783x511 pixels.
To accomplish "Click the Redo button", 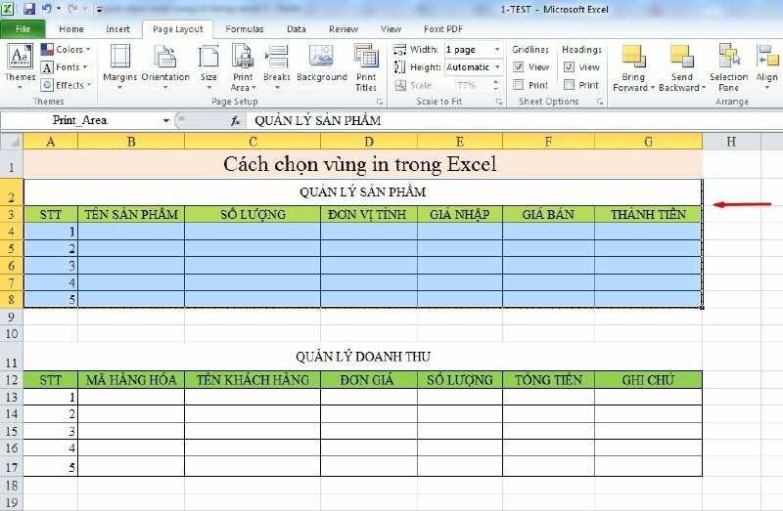I will coord(72,9).
